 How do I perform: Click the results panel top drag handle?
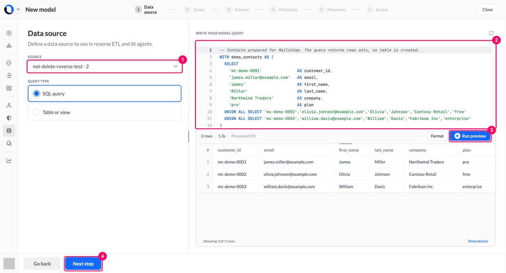346,143
